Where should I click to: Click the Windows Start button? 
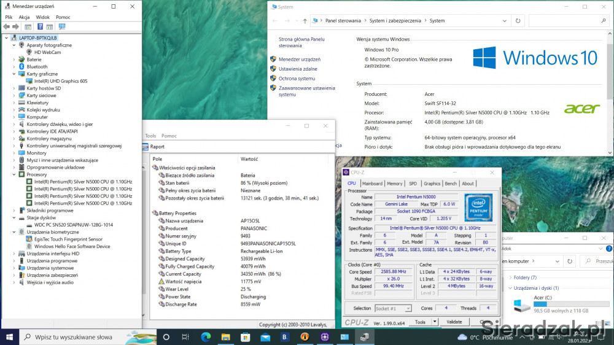[x=9, y=337]
